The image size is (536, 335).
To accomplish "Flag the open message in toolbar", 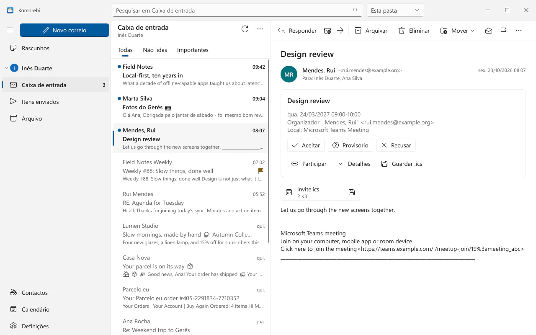I will tap(504, 31).
